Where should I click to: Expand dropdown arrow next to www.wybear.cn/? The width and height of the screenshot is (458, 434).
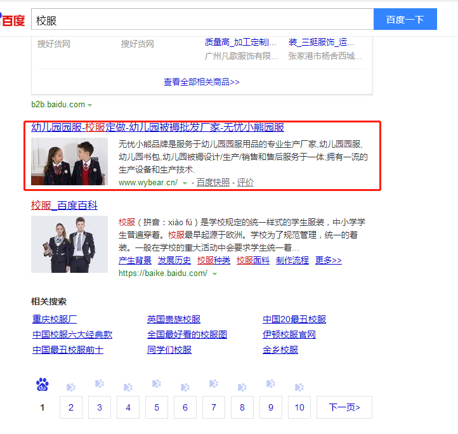(185, 183)
